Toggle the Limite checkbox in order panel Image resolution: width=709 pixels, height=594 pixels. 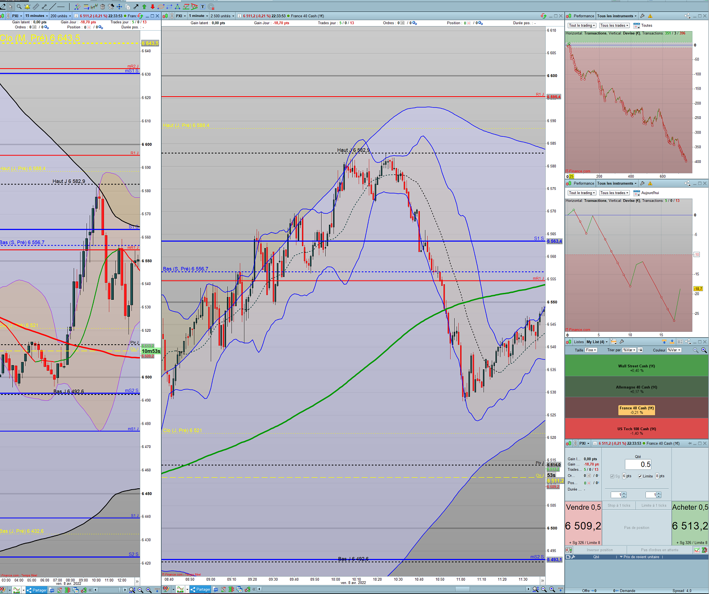640,476
